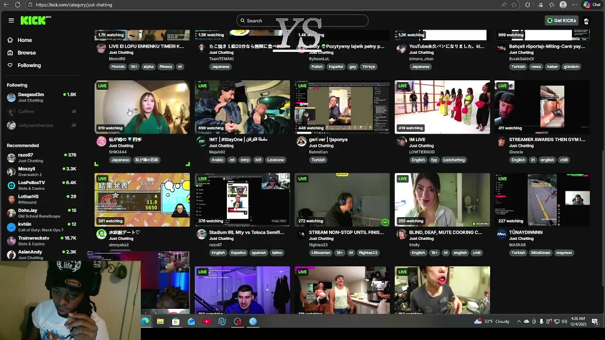
Task: Open Trainwreckstv recommended channel
Action: (x=42, y=241)
